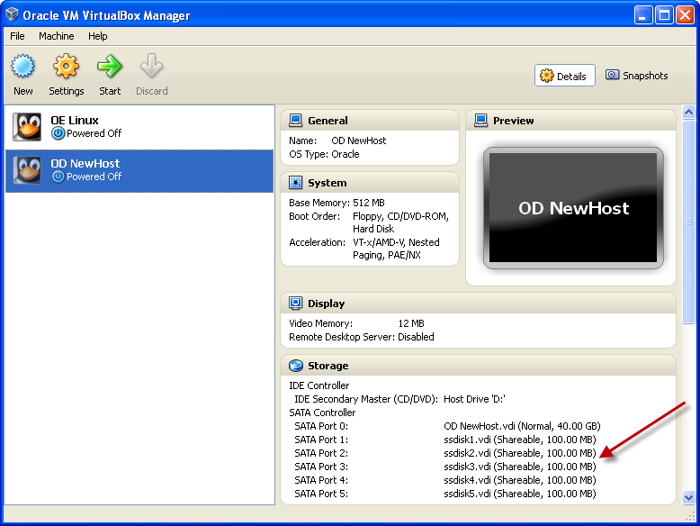Screen dimensions: 700x526
Task: Click the Discard toolbar icon
Action: click(151, 66)
